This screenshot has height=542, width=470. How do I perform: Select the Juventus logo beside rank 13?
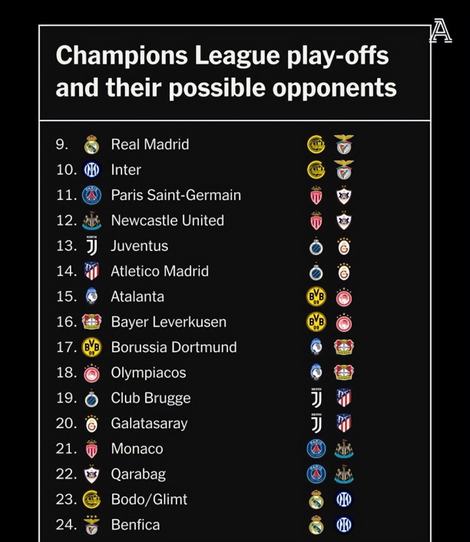point(92,246)
